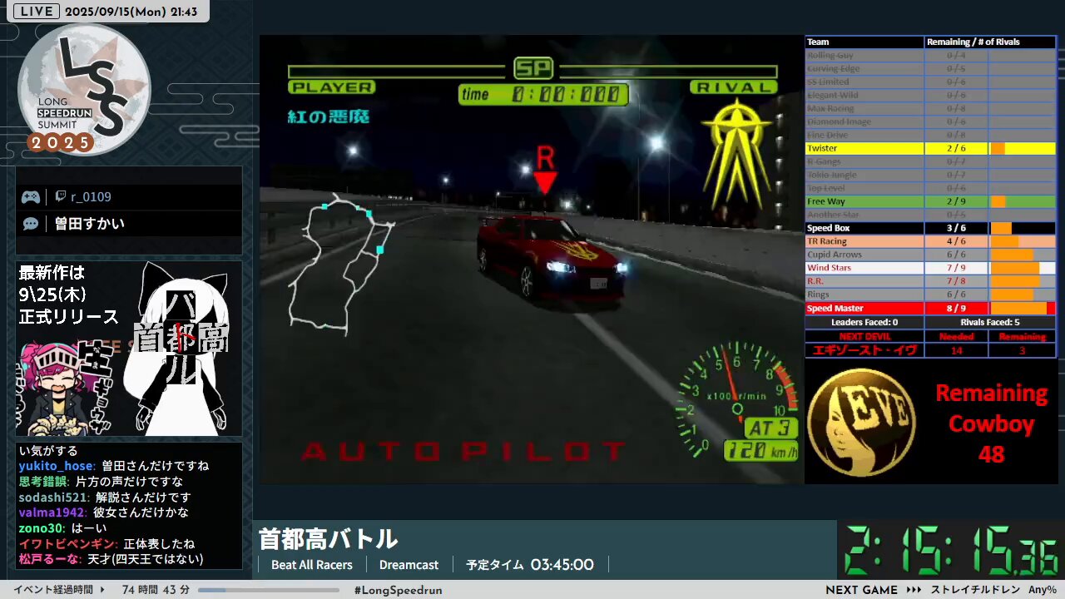Click the game title 首都高バトル
1065x599 pixels.
click(328, 539)
